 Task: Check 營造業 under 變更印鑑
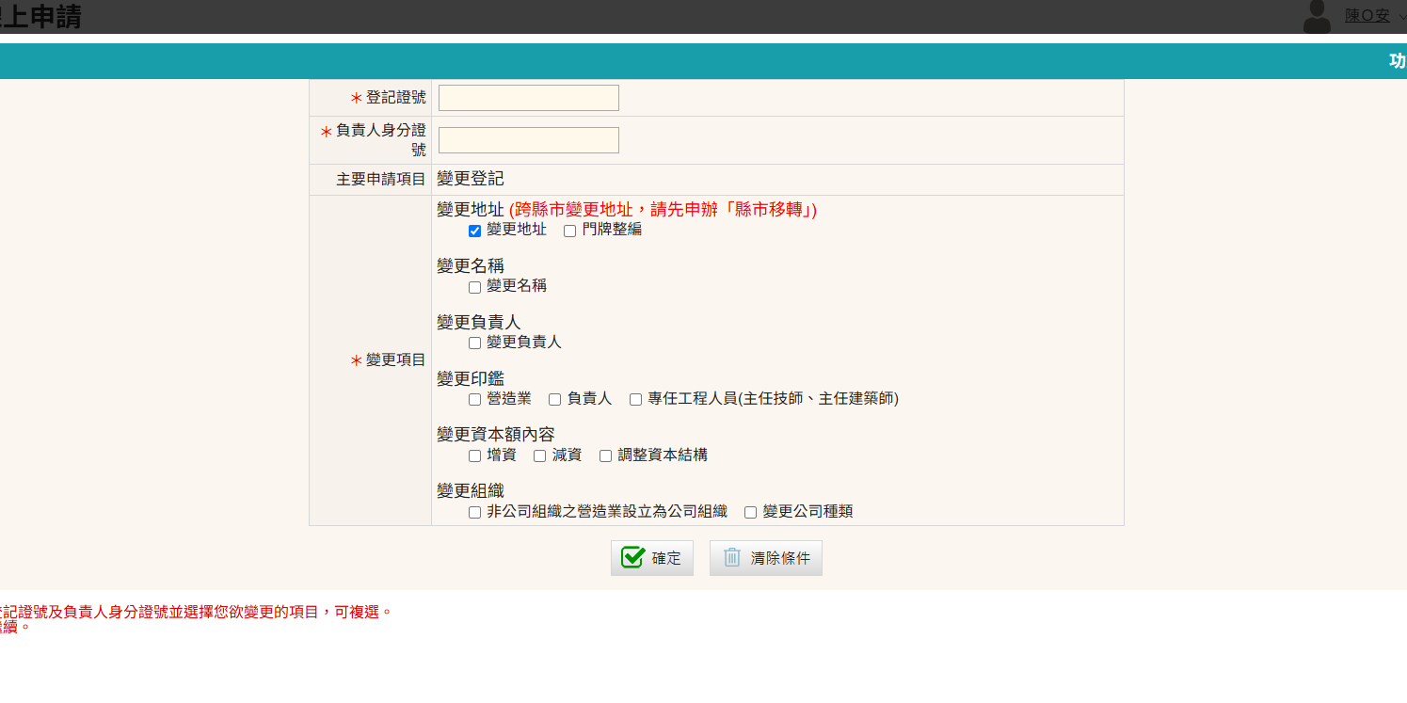click(x=475, y=400)
